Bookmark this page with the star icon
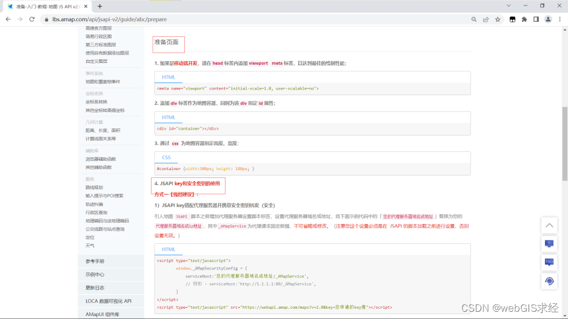The height and width of the screenshot is (319, 568). click(x=498, y=19)
